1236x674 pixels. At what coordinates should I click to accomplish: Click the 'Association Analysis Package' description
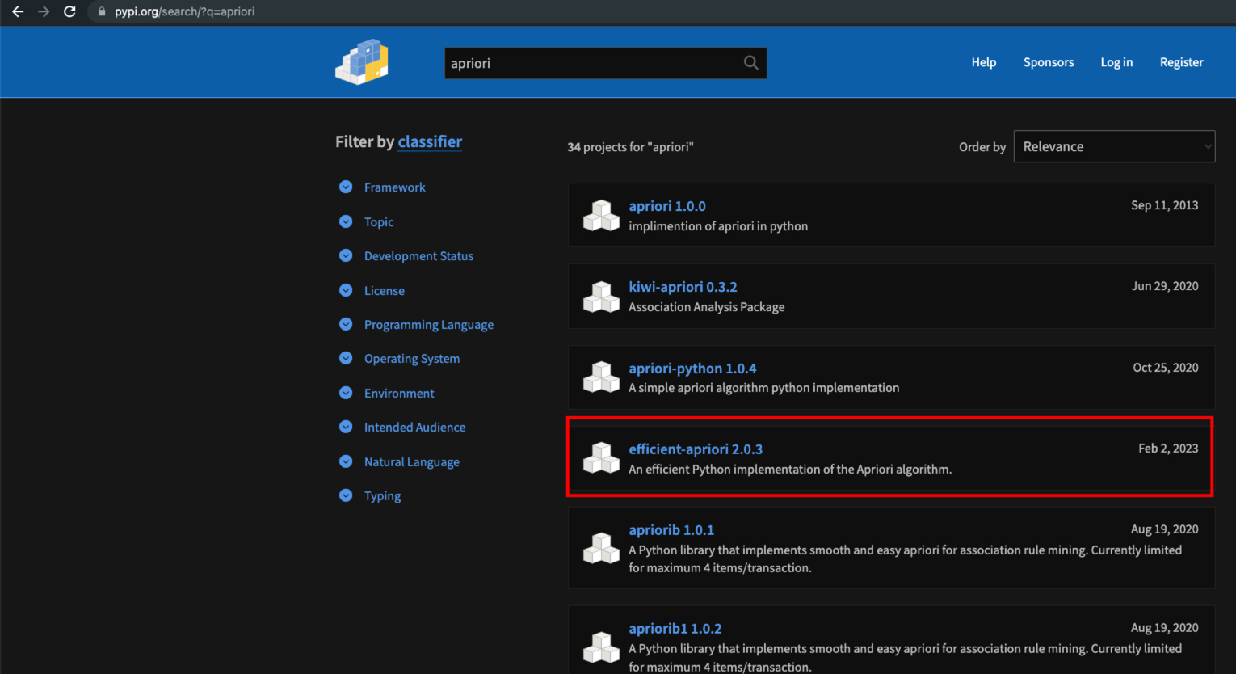click(706, 307)
